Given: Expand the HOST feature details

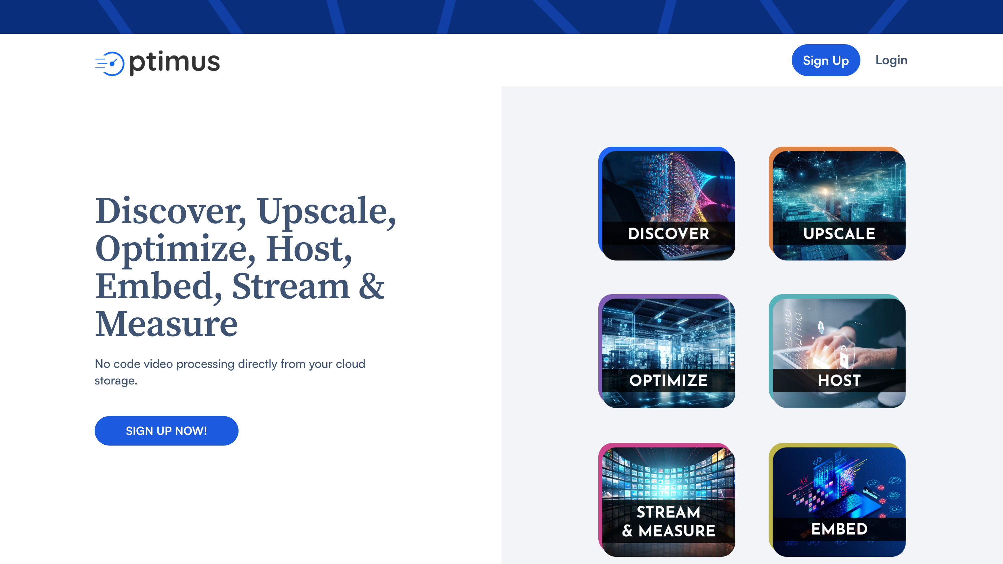Looking at the screenshot, I should click(838, 351).
